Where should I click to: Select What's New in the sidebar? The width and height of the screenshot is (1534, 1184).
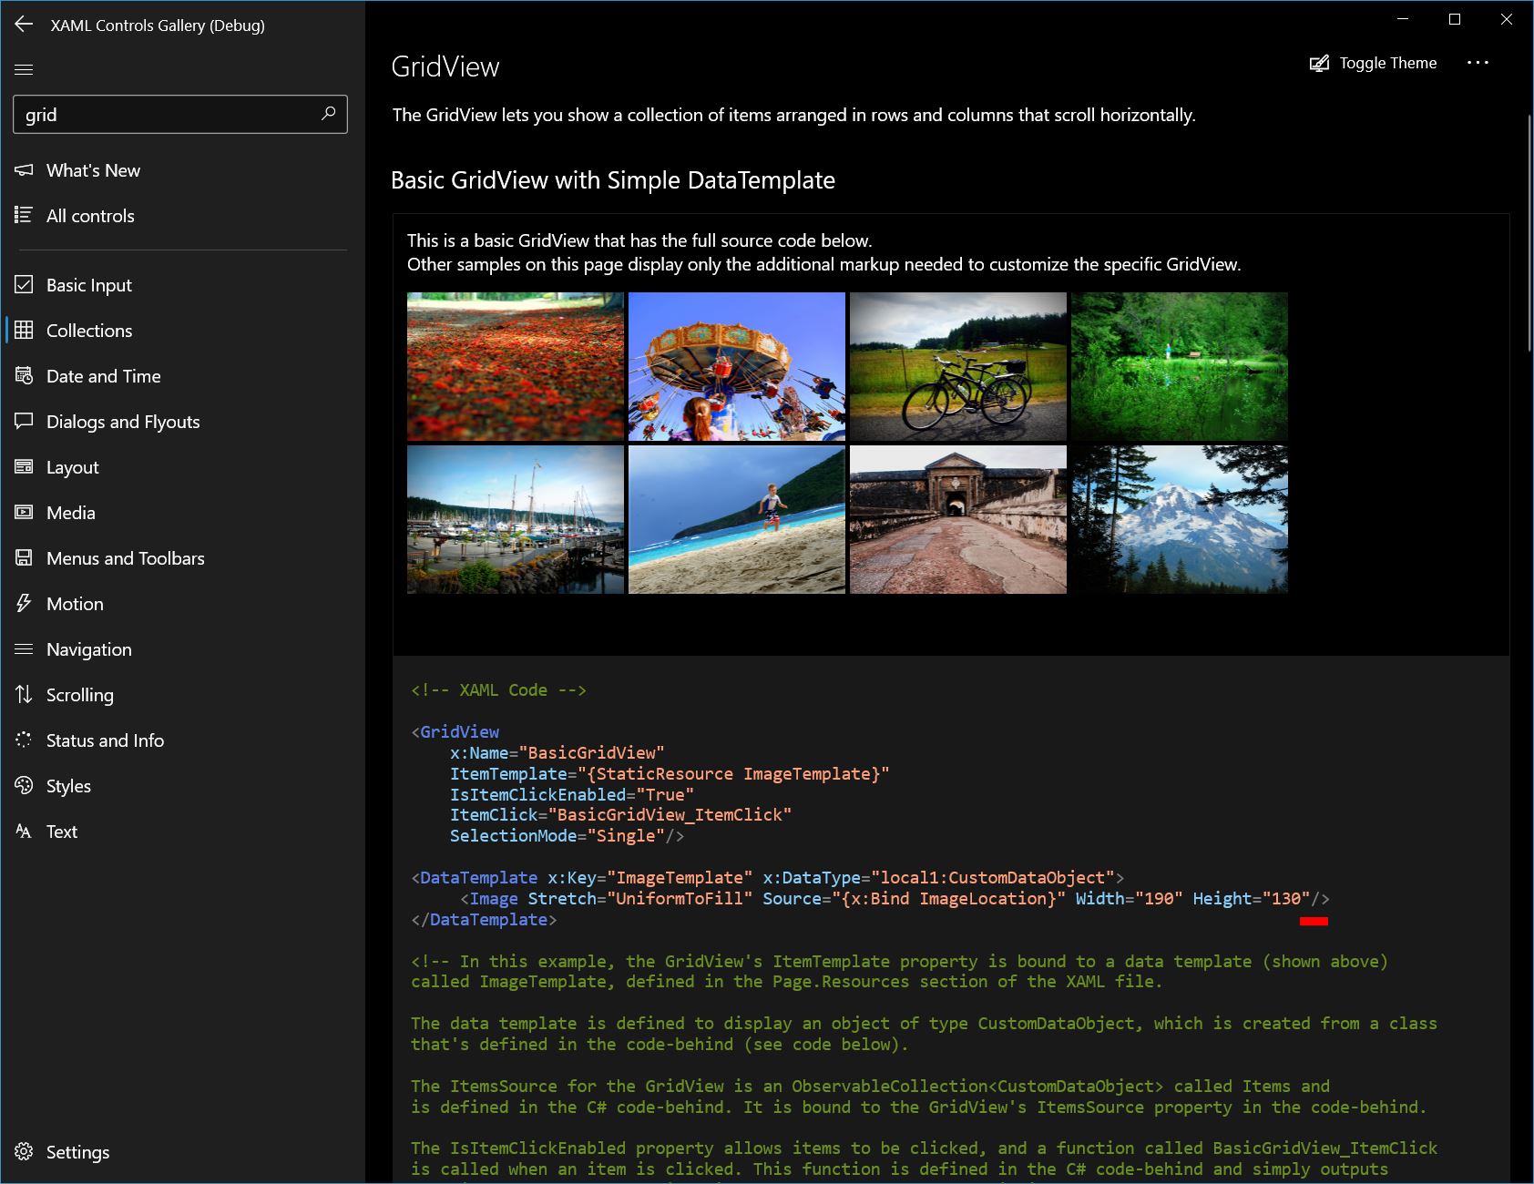pyautogui.click(x=93, y=170)
